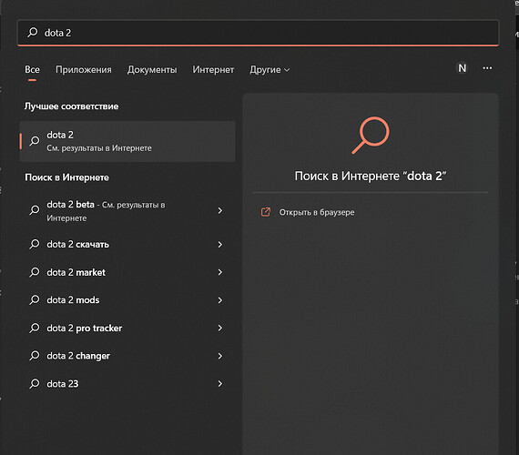Expand chevron for dota 2 beta suggestion
Viewport: 519px width, 455px height.
point(220,210)
